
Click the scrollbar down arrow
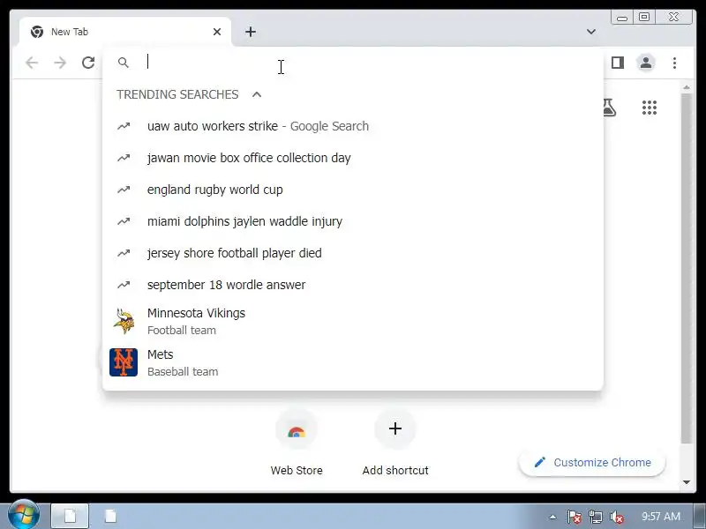[x=687, y=482]
